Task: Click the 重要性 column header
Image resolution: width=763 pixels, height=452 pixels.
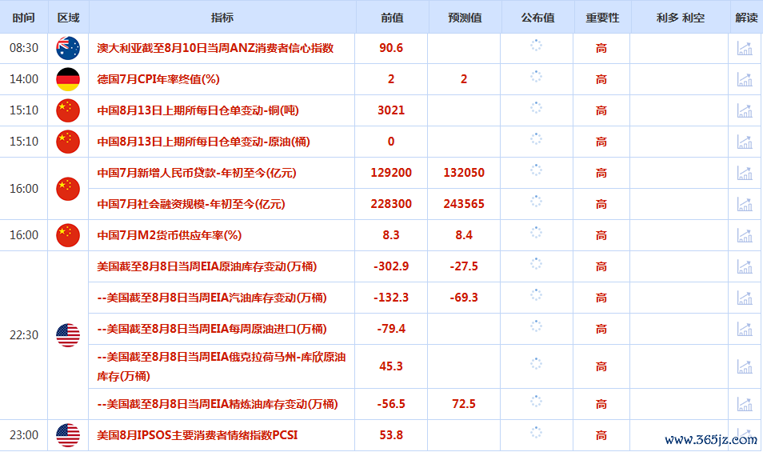Action: pos(601,18)
